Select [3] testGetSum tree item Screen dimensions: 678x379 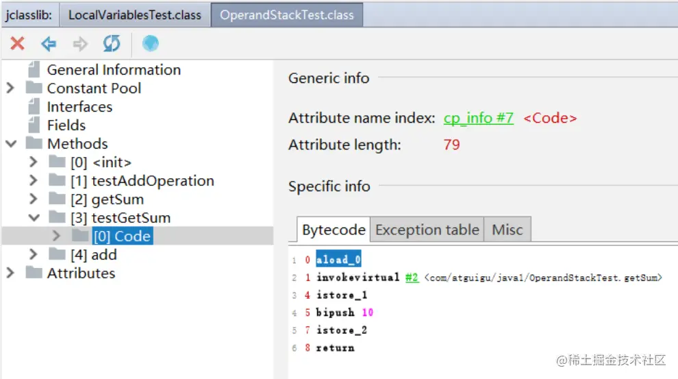click(121, 218)
